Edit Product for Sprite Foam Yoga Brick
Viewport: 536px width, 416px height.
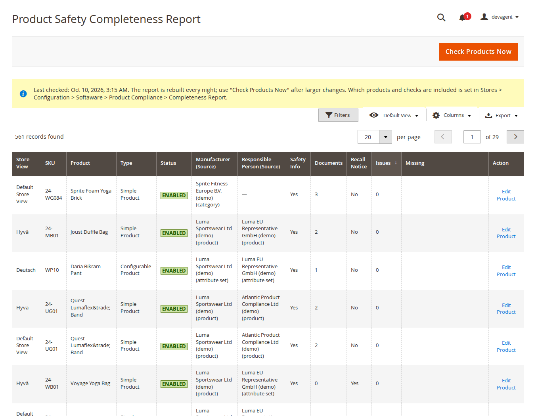(x=506, y=195)
